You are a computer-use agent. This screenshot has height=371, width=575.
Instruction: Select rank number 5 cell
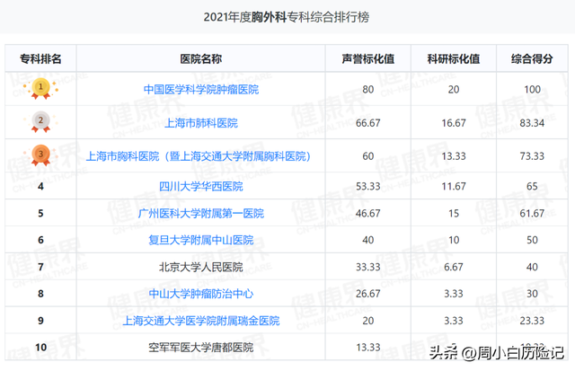click(x=40, y=214)
